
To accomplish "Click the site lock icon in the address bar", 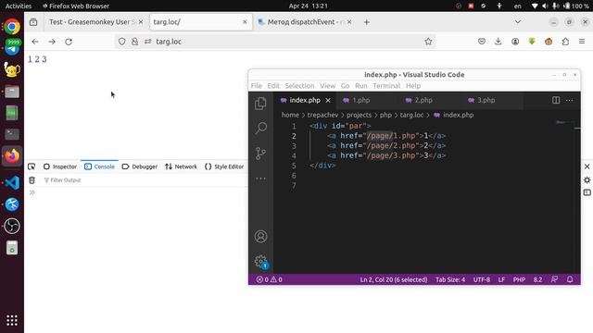I will pyautogui.click(x=135, y=42).
